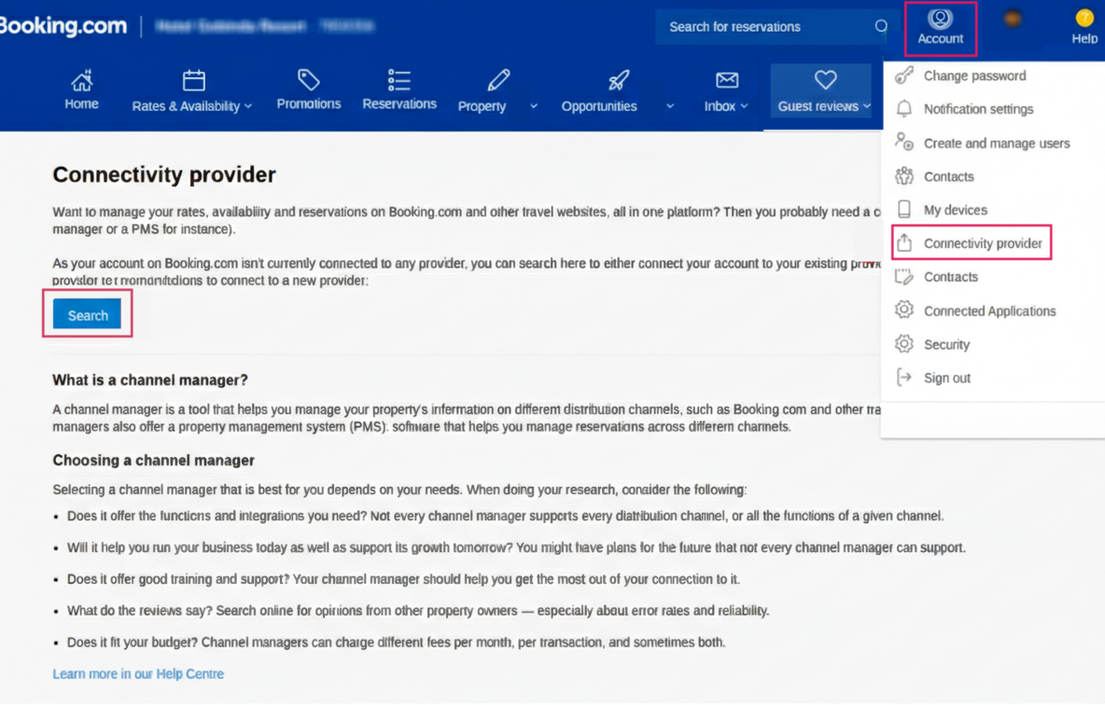Click the My devices phone icon
This screenshot has width=1105, height=705.
coord(904,209)
